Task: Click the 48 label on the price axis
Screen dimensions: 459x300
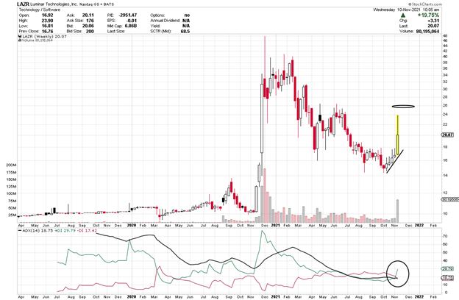Action: click(445, 36)
